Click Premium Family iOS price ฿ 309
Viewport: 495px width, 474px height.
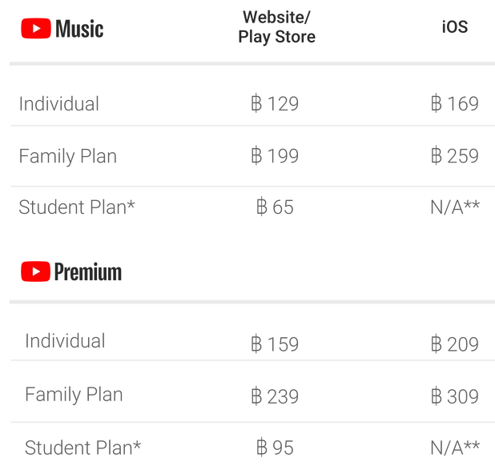(455, 396)
